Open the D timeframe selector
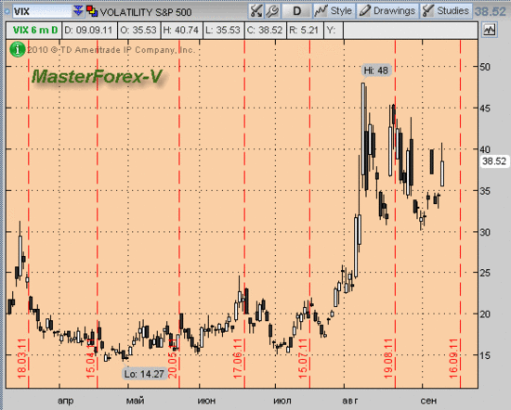 tap(296, 11)
